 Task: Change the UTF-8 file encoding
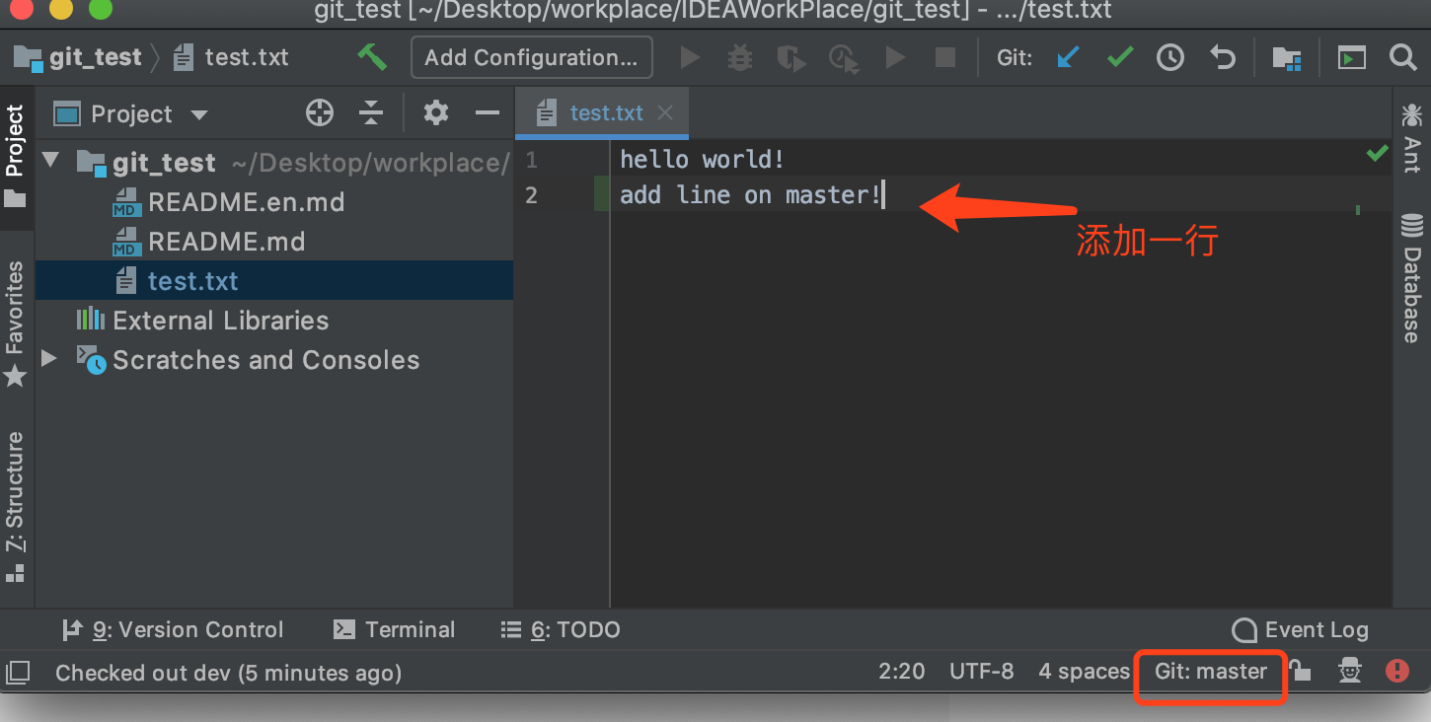[x=981, y=672]
